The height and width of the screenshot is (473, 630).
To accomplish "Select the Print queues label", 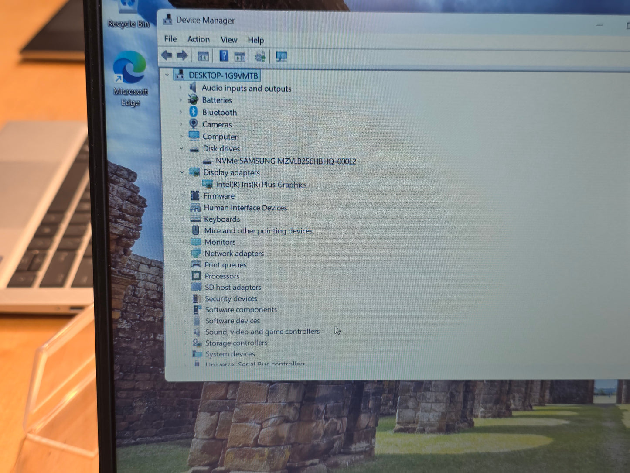I will click(x=225, y=264).
